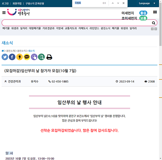Click the scrollbar down arrow
This screenshot has width=162, height=160.
click(161, 158)
